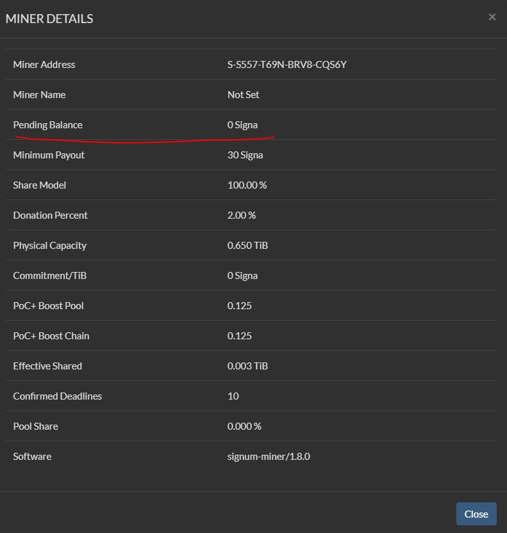Click the Miner Name value Not Set
This screenshot has height=533, width=507.
pos(243,94)
